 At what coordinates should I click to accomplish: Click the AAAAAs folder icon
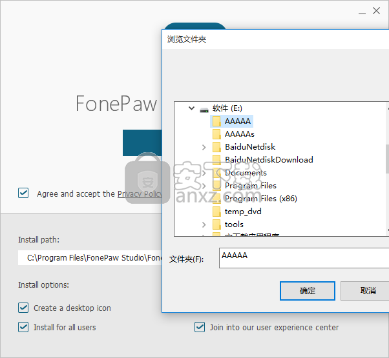pyautogui.click(x=216, y=134)
